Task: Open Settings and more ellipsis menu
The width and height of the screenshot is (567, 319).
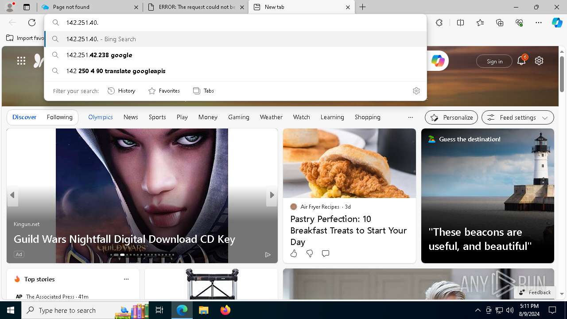Action: [539, 23]
